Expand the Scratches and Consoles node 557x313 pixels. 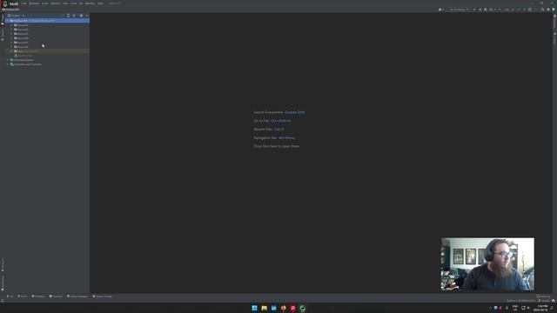click(8, 64)
